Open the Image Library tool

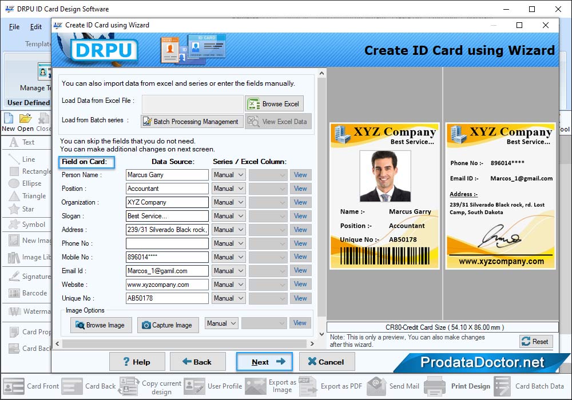pos(29,257)
